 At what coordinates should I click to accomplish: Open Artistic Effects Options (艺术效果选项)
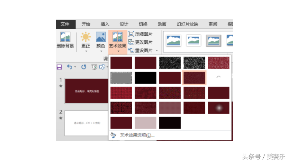click(137, 135)
